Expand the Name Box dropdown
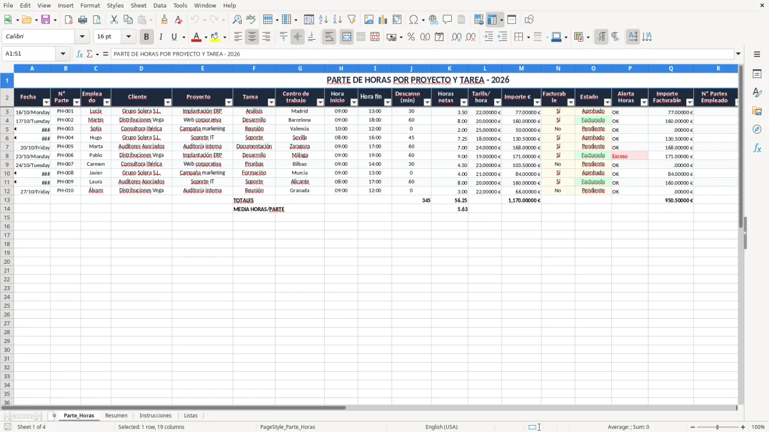769x432 pixels. click(63, 54)
